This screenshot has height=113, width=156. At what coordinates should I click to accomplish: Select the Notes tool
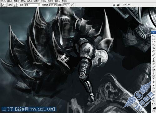(154, 92)
